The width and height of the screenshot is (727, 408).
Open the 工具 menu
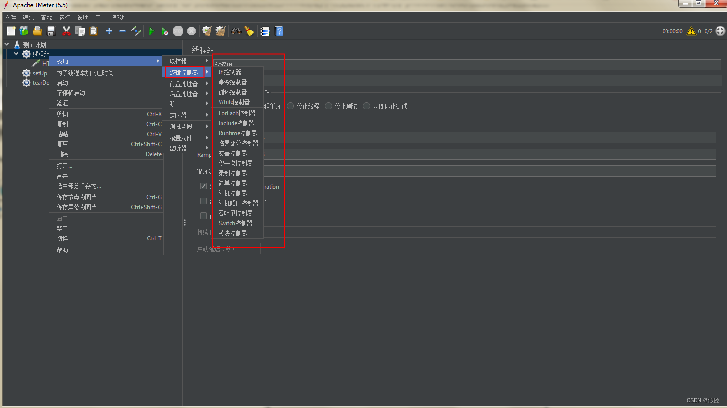coord(101,18)
